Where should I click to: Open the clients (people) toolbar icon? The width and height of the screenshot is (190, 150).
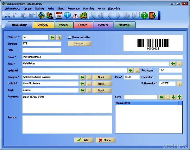pos(50,15)
